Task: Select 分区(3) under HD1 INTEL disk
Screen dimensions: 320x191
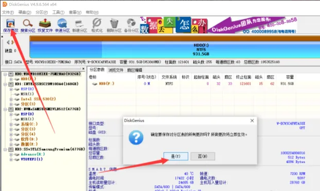Action: (28, 104)
